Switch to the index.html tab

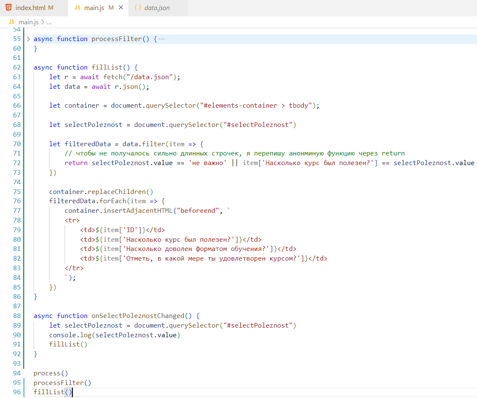pyautogui.click(x=31, y=8)
